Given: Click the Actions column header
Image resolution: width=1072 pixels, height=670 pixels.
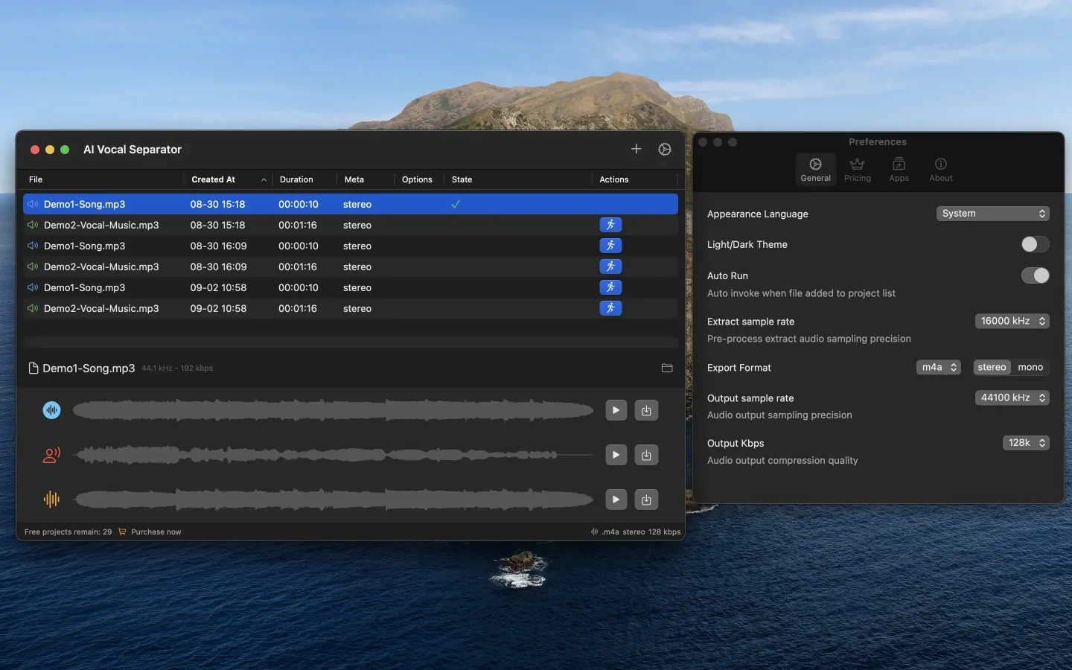Looking at the screenshot, I should [x=614, y=179].
